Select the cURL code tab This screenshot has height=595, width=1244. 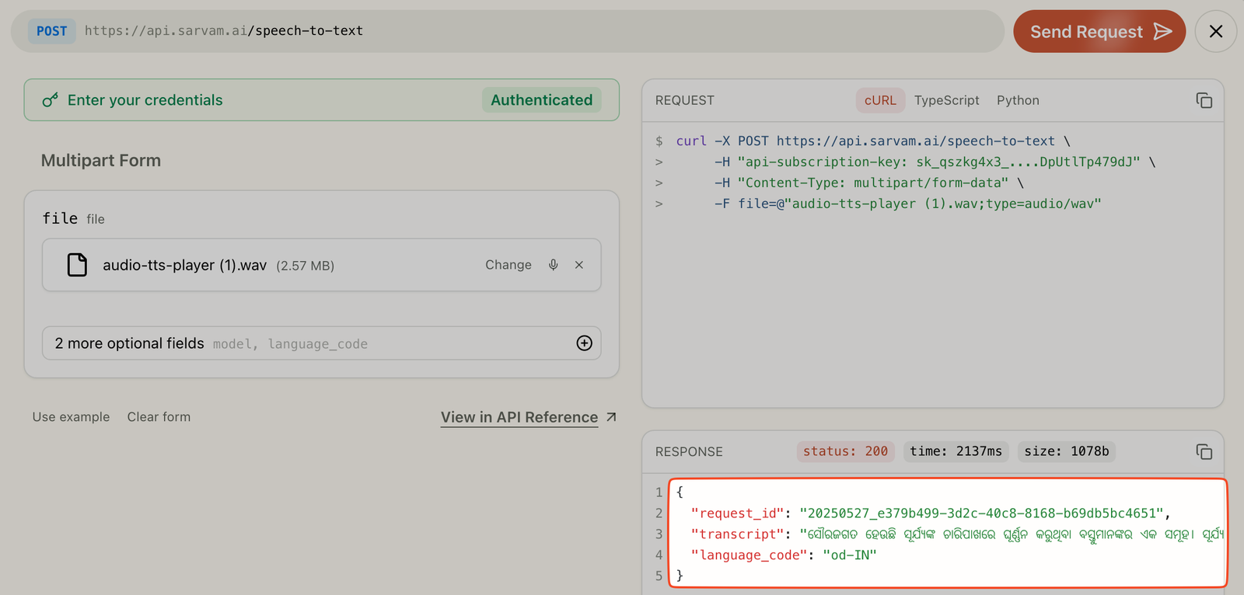(880, 100)
